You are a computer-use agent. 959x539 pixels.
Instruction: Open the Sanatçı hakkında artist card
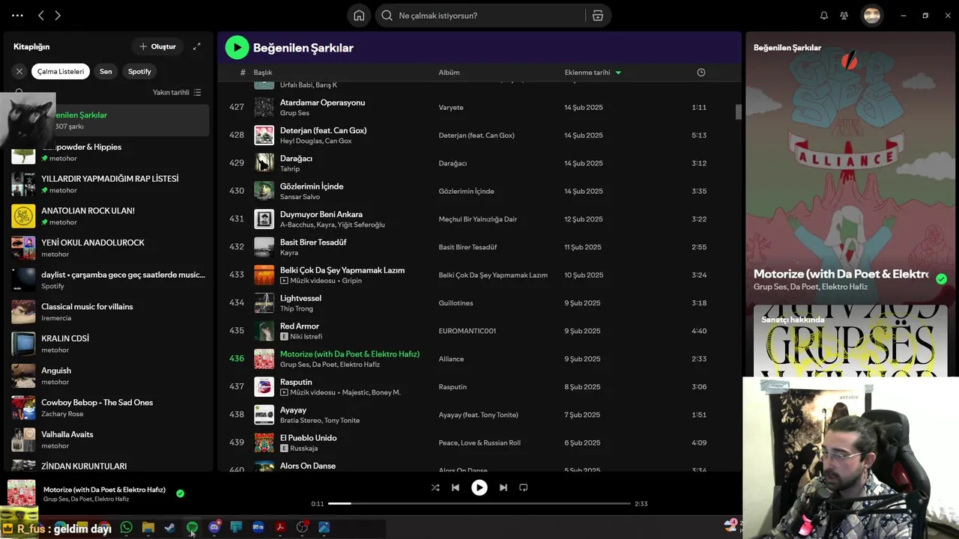tap(850, 339)
